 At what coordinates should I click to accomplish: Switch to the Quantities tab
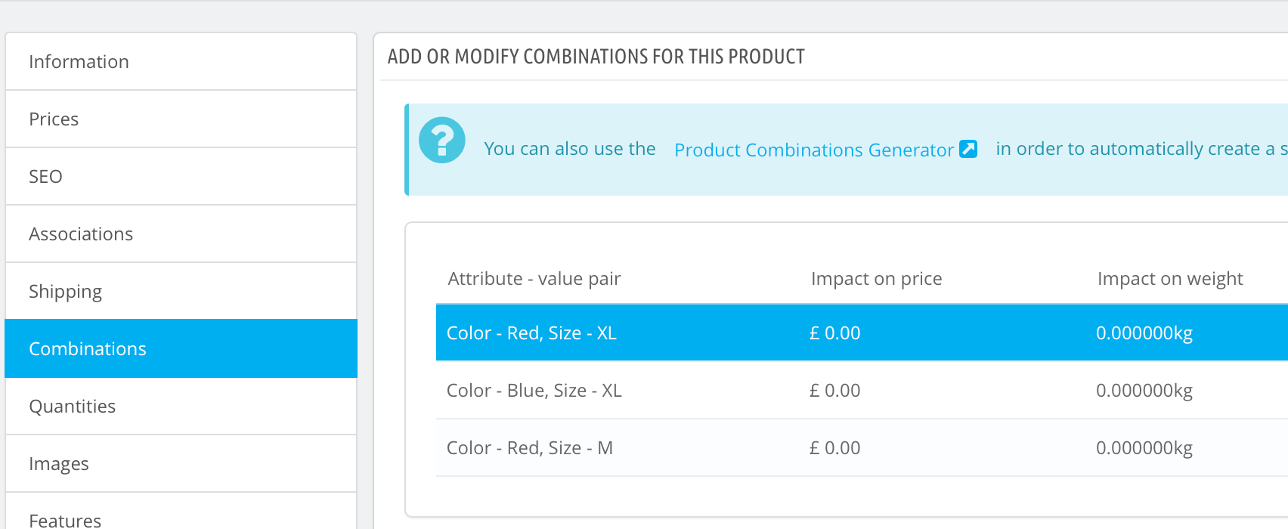(181, 406)
